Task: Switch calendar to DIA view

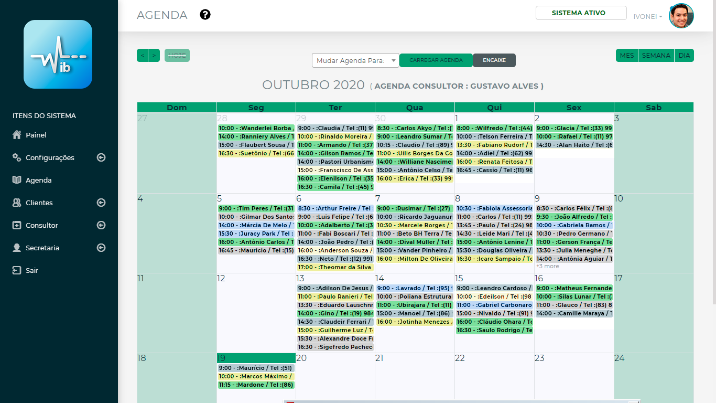Action: (684, 55)
